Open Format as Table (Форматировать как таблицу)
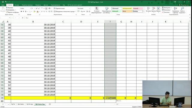The width and height of the screenshot is (192, 108). point(107,10)
